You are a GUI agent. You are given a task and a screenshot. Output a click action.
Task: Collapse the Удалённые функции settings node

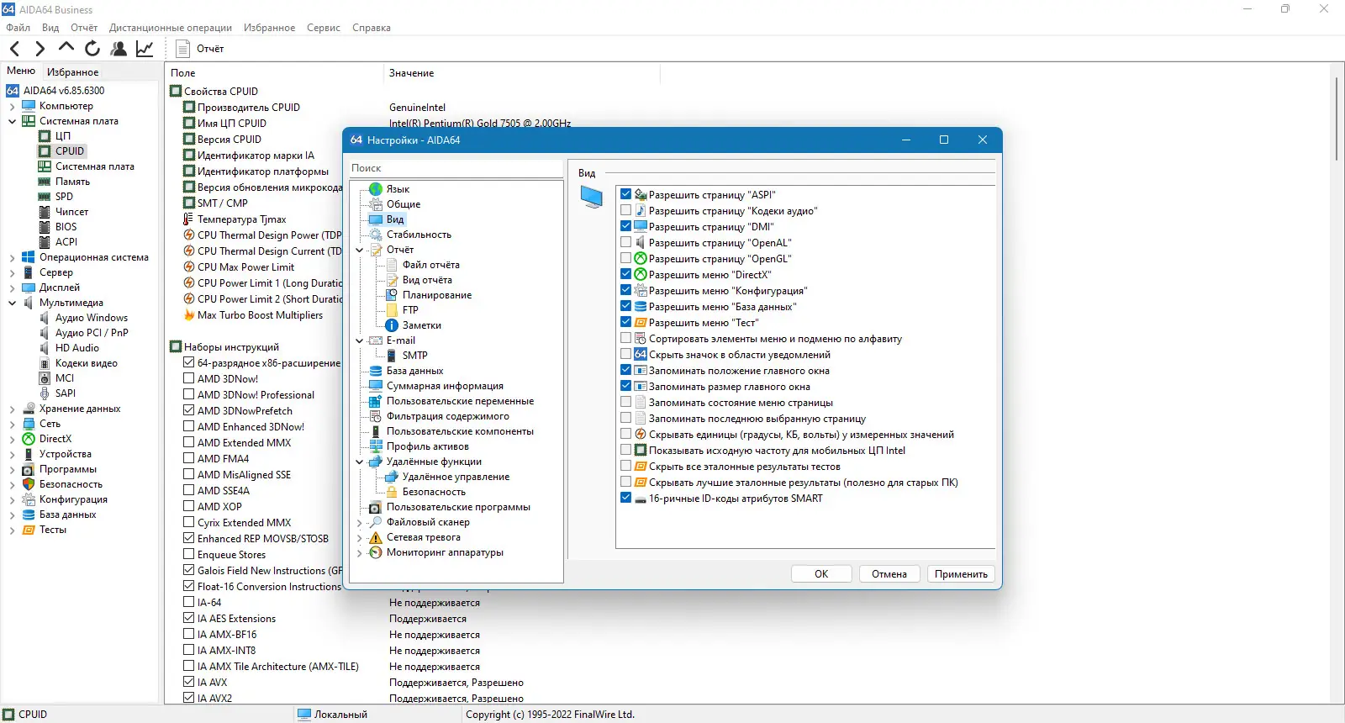pyautogui.click(x=360, y=462)
